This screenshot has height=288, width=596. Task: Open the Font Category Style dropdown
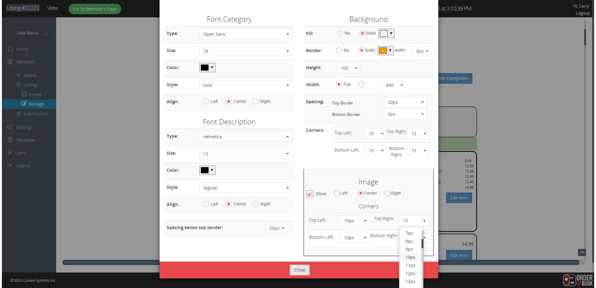point(245,85)
